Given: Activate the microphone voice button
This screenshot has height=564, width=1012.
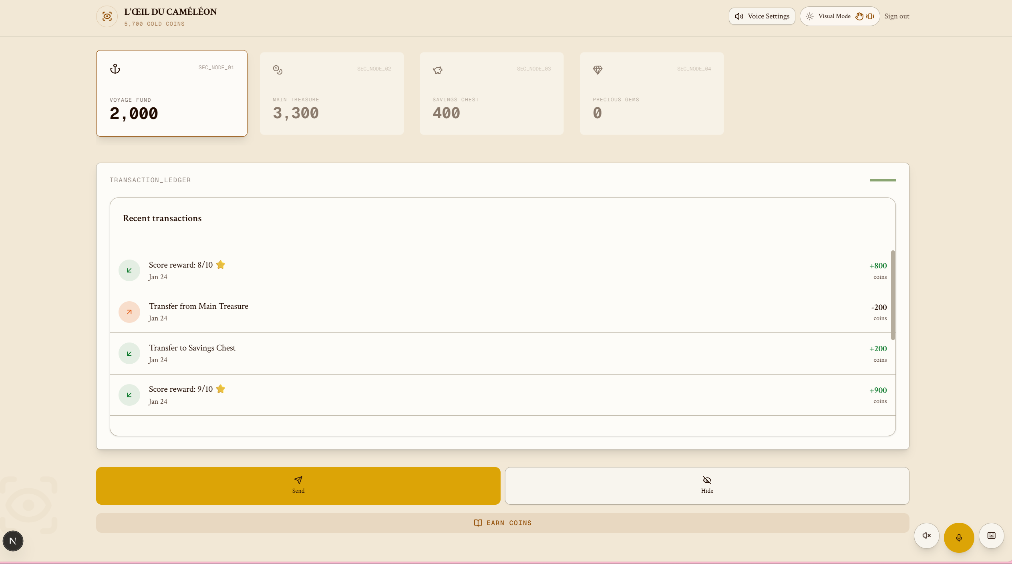Looking at the screenshot, I should (959, 538).
